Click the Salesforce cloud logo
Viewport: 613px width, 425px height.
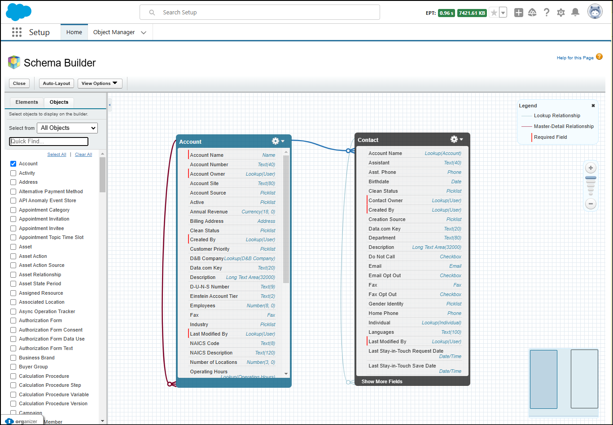[18, 12]
